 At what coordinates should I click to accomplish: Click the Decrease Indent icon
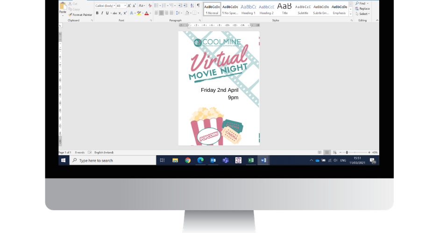pos(180,6)
